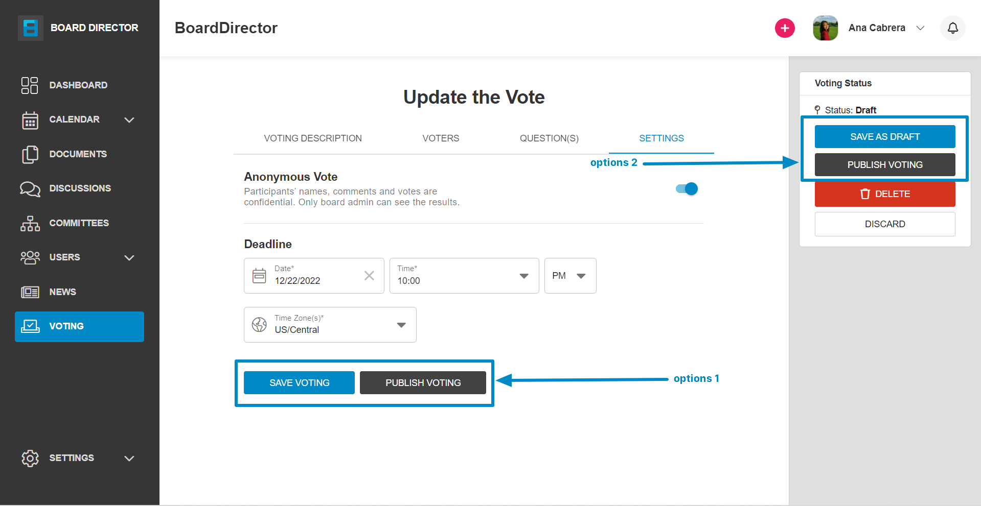Open the Dashboard icon in sidebar

pos(30,85)
